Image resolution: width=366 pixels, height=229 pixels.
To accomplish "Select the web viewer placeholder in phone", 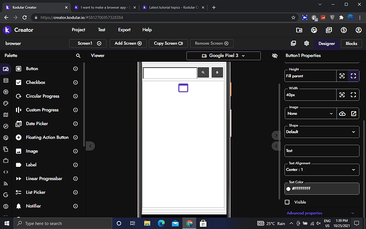I will tap(183, 88).
